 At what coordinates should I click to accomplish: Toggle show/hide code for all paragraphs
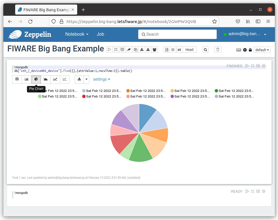tap(116, 49)
